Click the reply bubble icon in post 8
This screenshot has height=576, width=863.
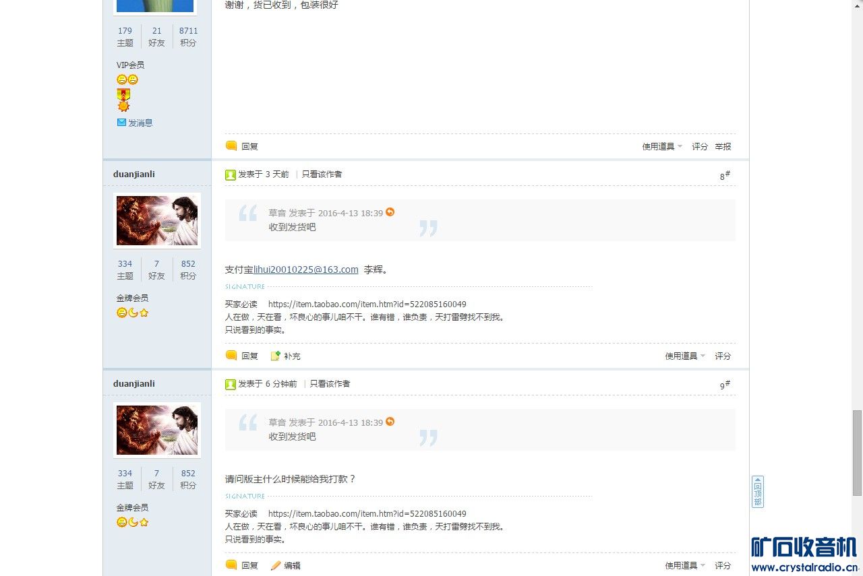(231, 356)
